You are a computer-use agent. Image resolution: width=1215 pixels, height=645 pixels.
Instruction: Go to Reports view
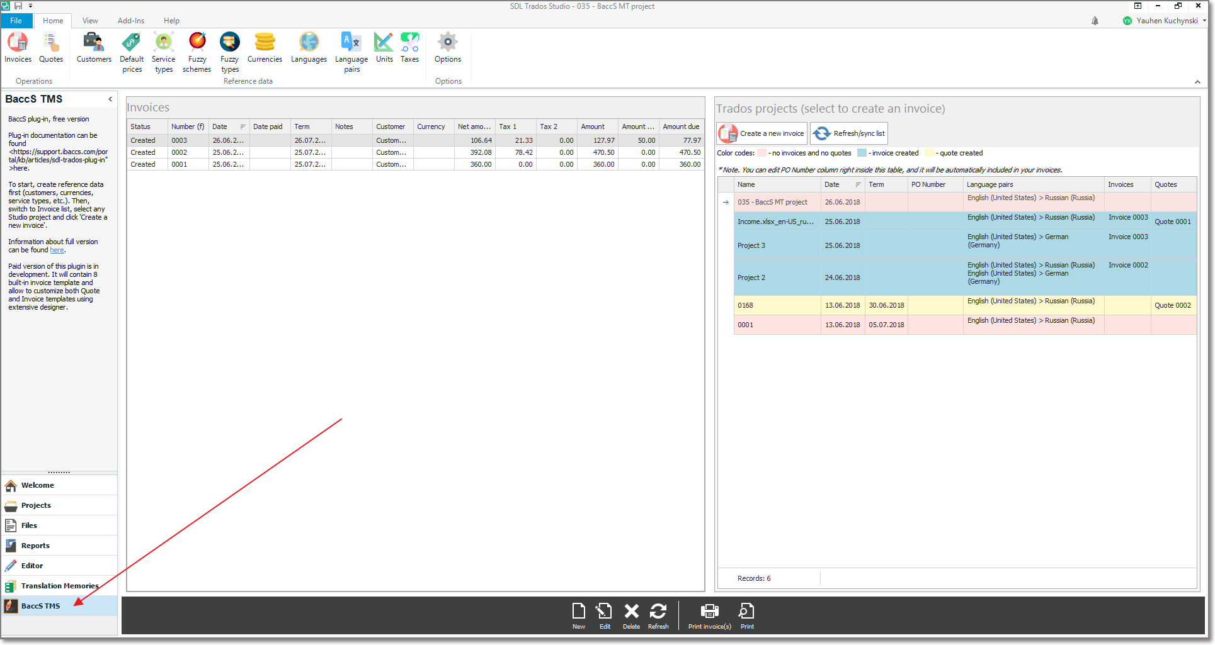pos(59,546)
